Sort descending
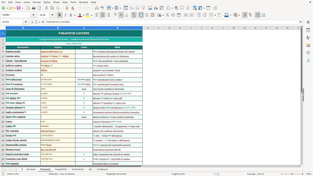The image size is (313, 176). (137, 8)
